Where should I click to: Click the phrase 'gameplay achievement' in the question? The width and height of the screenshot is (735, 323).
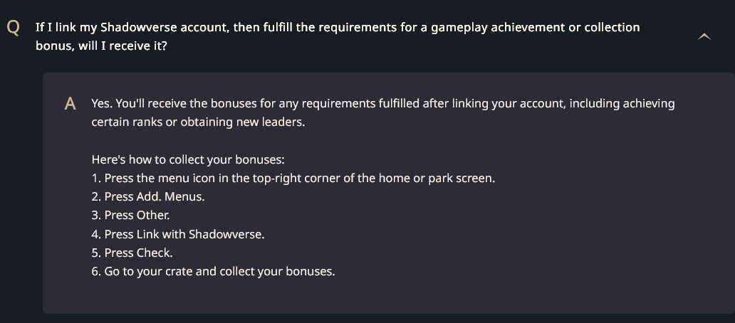coord(499,27)
